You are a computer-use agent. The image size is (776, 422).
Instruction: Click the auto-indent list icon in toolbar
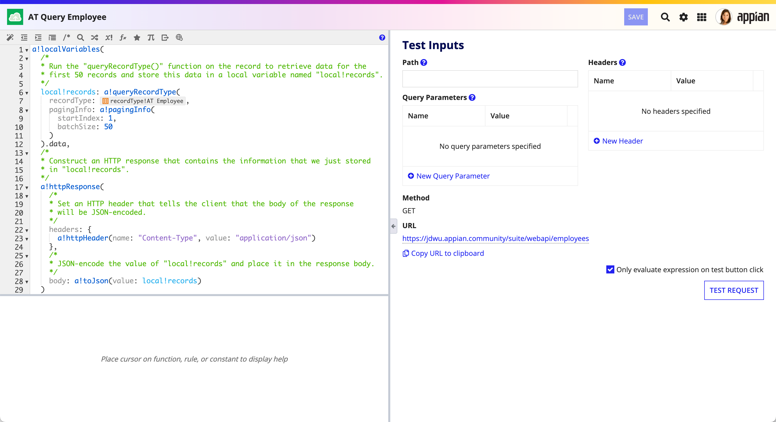52,37
